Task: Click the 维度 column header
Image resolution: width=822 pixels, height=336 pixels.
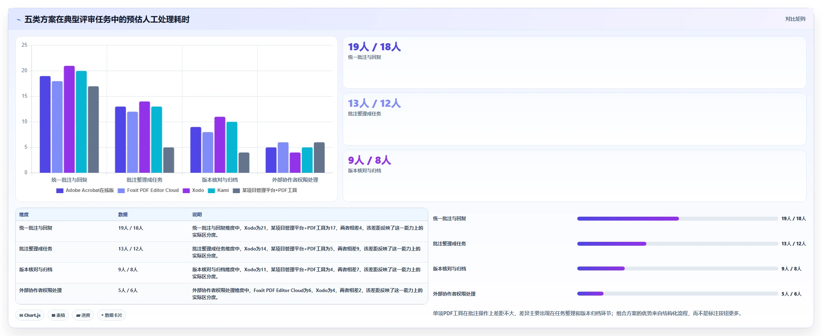Action: pyautogui.click(x=24, y=215)
